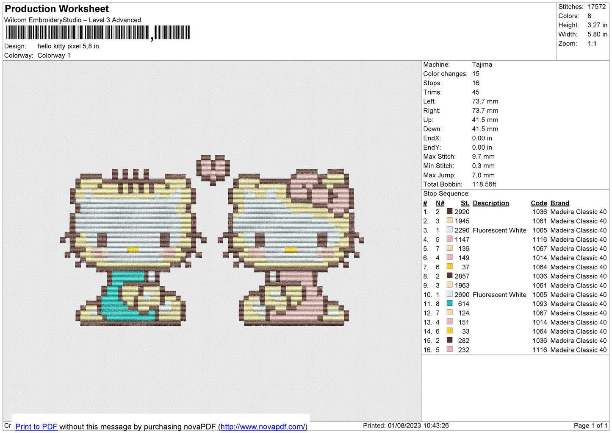Click the barcode under the worksheet title
Viewport: 612px width, 433px height.
98,33
